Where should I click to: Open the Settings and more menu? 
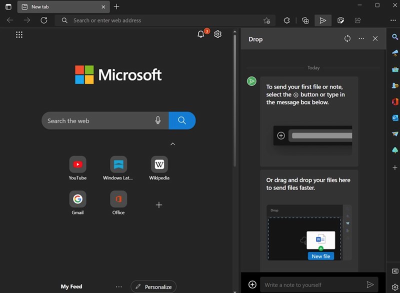tap(393, 20)
